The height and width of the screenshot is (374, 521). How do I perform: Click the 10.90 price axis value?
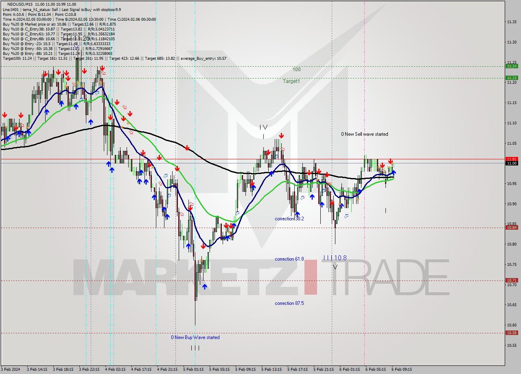(512, 204)
